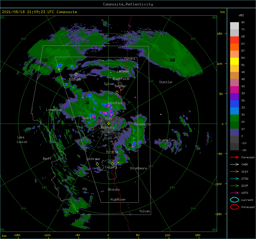Click the Didsbury town label

107,127
